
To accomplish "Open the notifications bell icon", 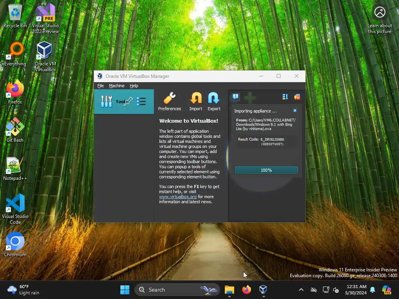I will click(x=373, y=290).
